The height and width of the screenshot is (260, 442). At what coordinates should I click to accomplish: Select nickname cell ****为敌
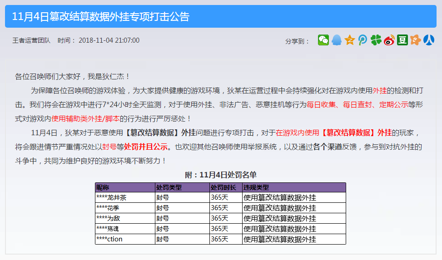coord(125,218)
